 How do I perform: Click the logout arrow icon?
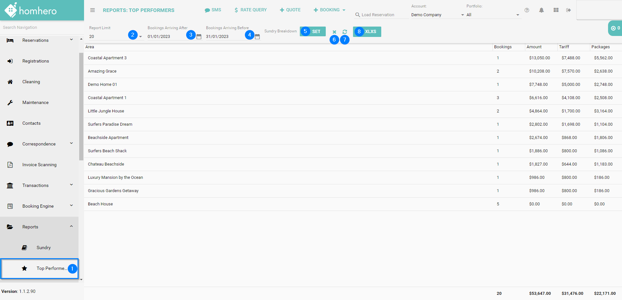568,10
